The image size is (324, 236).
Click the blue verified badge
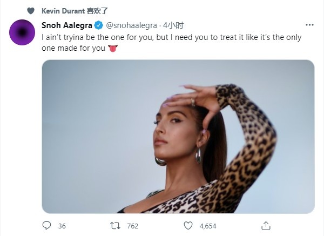tap(99, 25)
